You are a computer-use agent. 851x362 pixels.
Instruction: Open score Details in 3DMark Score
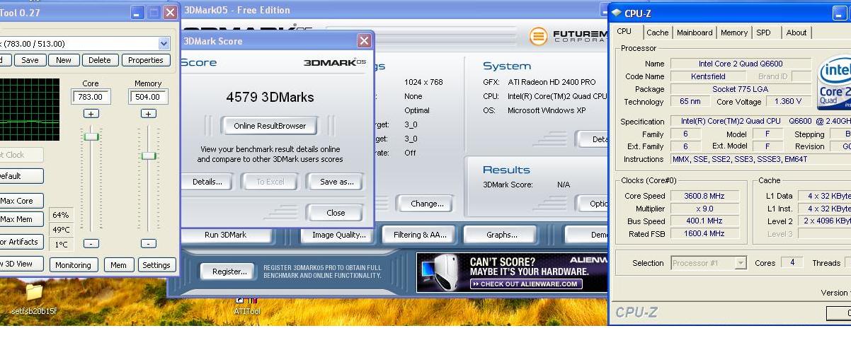coord(207,182)
